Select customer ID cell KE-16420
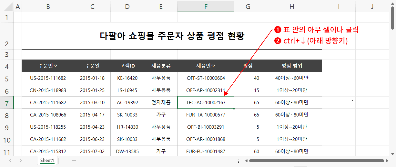396x167 pixels. (x=127, y=78)
